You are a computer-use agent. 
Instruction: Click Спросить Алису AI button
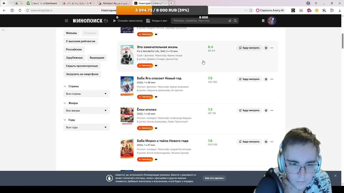coord(270,10)
